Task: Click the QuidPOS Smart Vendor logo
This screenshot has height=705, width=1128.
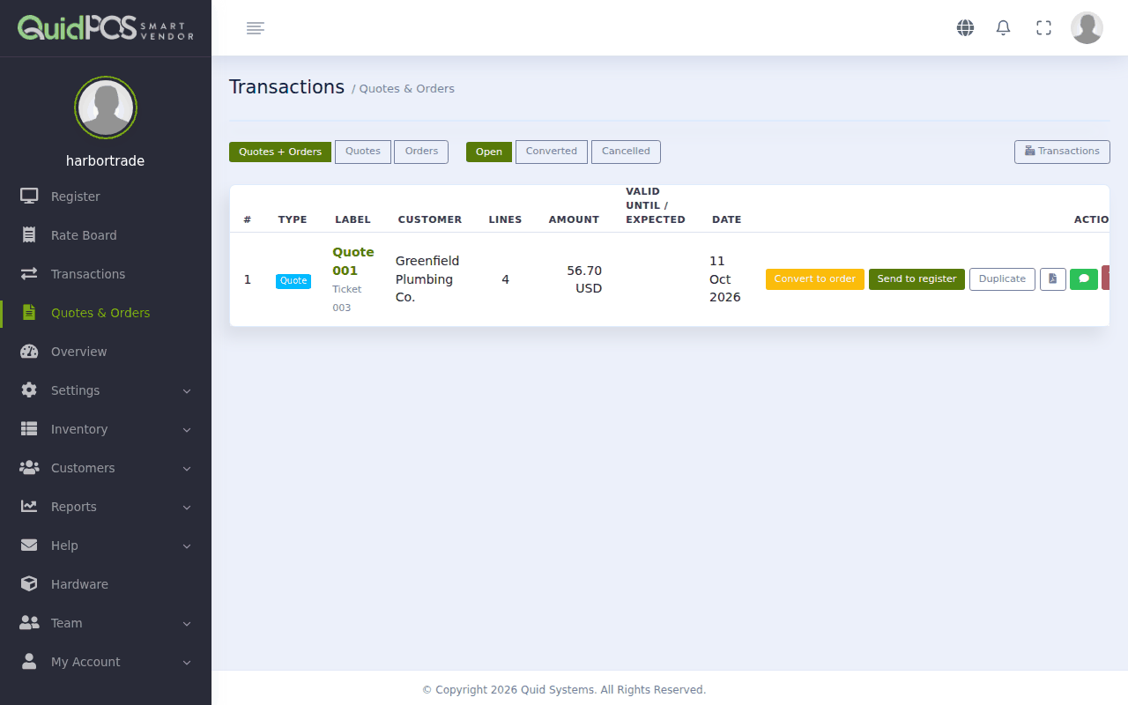Action: pyautogui.click(x=106, y=28)
